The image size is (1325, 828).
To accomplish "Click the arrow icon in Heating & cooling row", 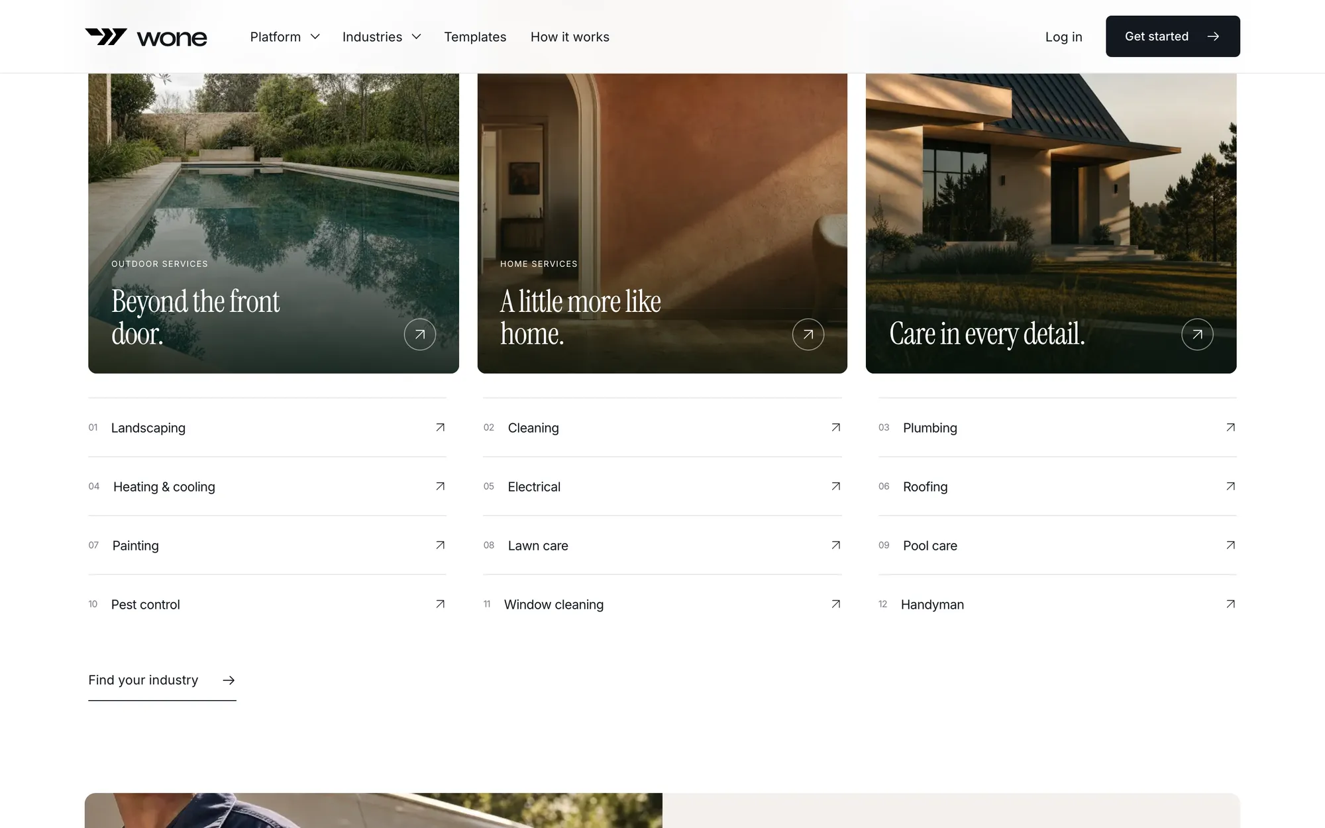I will pos(440,486).
